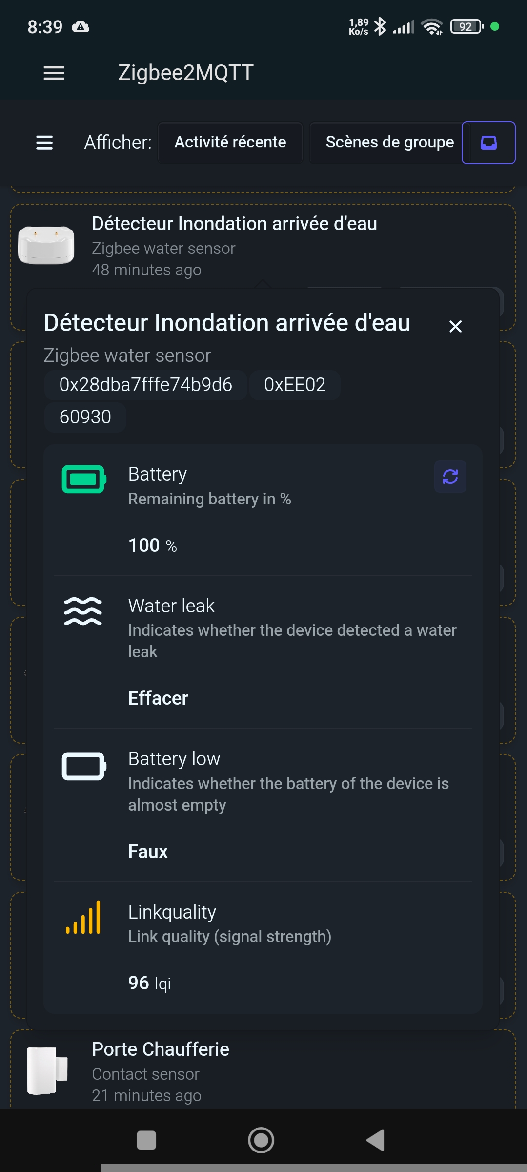Open the Porte Chaufferie device card
Screen dimensions: 527x1172
[x=263, y=1069]
